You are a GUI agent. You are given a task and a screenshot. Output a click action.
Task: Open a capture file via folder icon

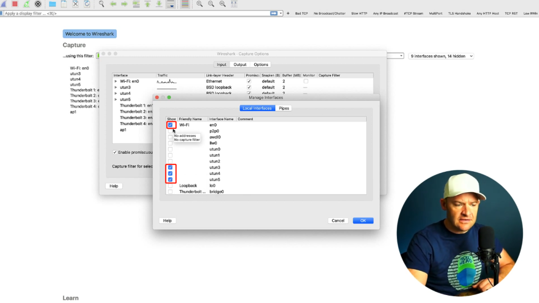52,4
